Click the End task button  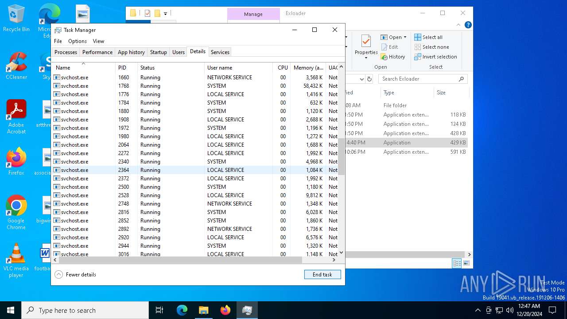(x=322, y=275)
